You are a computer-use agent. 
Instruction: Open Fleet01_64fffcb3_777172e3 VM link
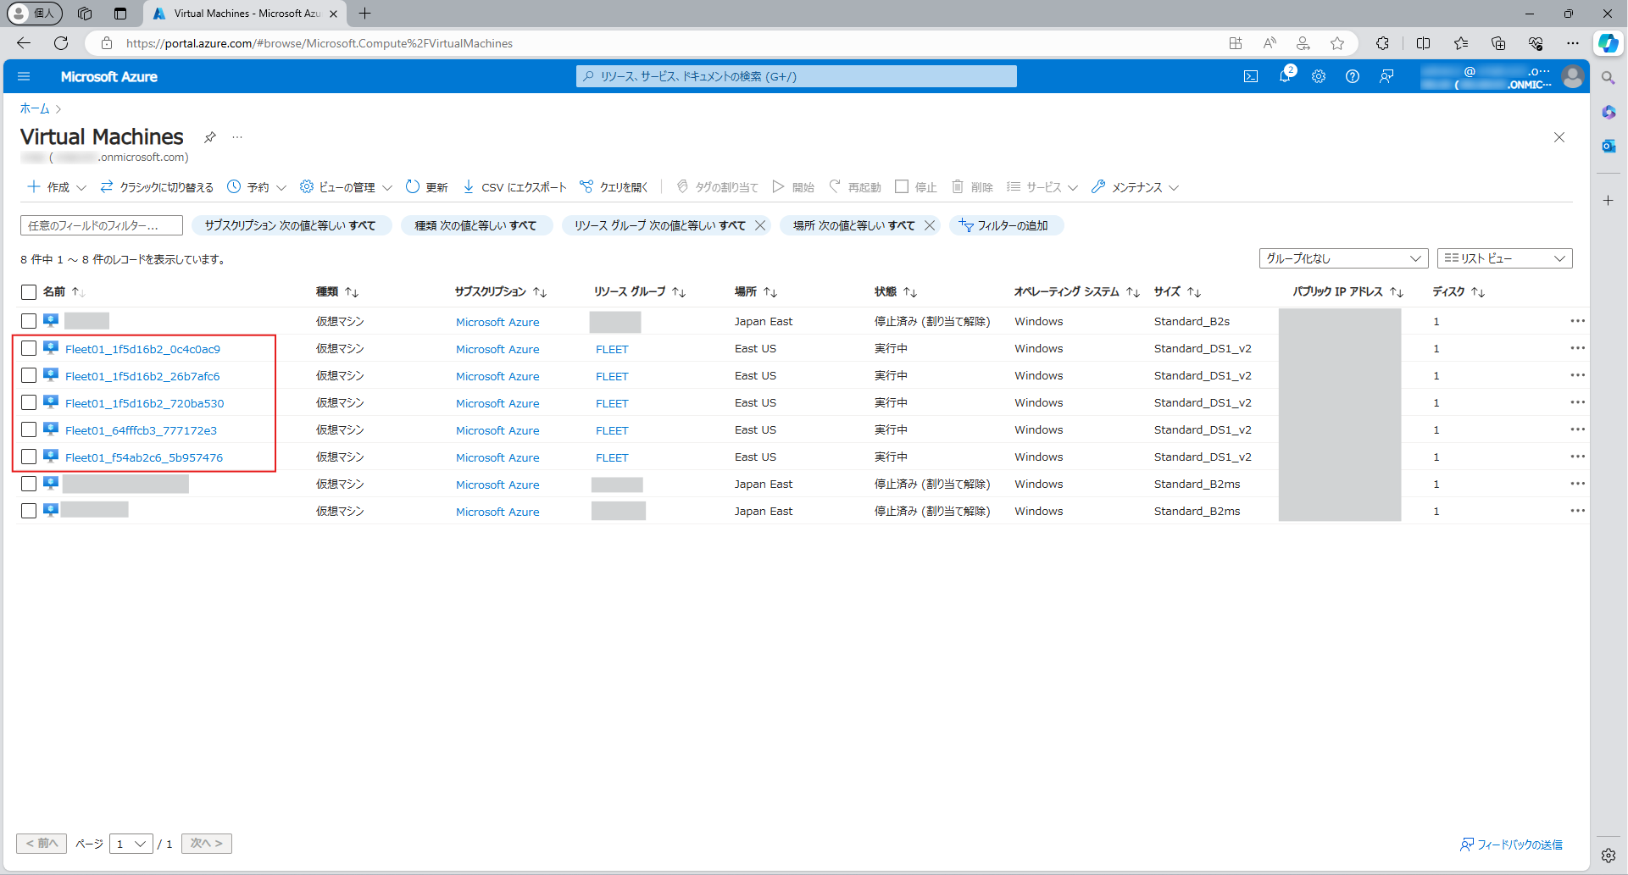point(141,430)
